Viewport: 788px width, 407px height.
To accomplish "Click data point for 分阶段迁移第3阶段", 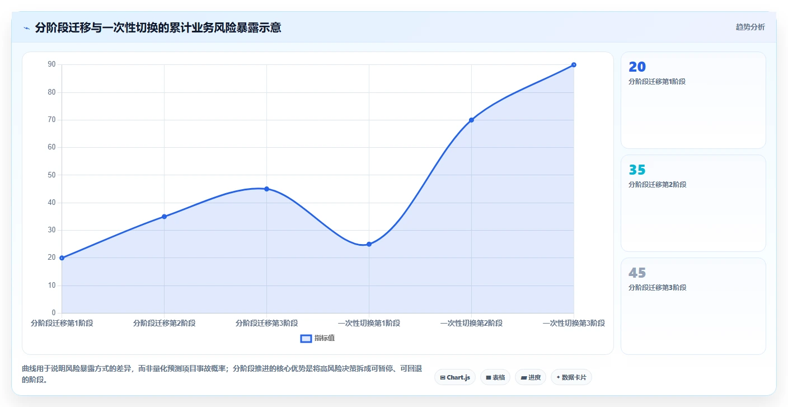I will pos(266,189).
